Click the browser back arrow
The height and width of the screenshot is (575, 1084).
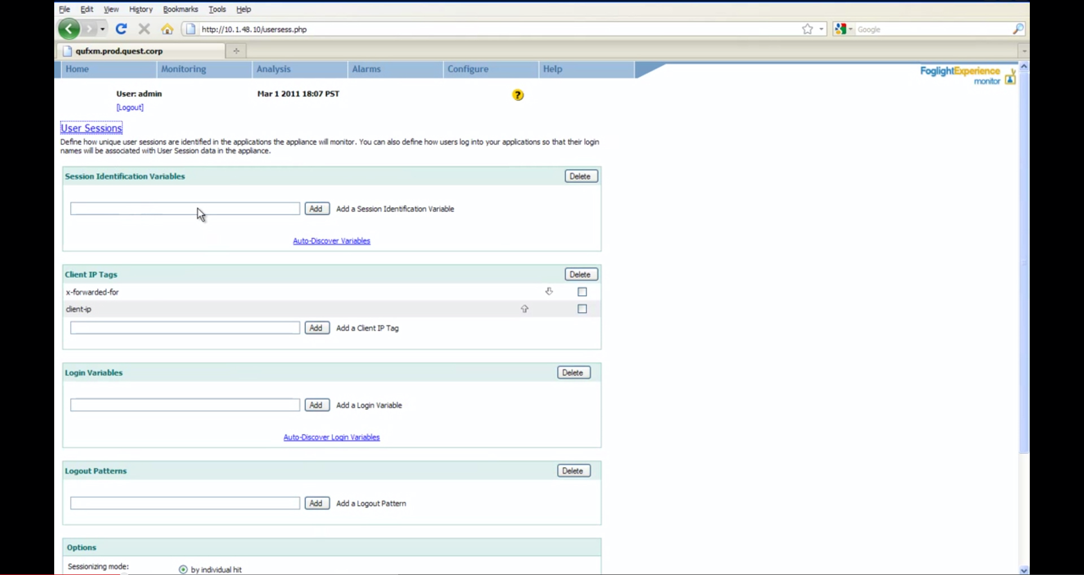[x=68, y=29]
